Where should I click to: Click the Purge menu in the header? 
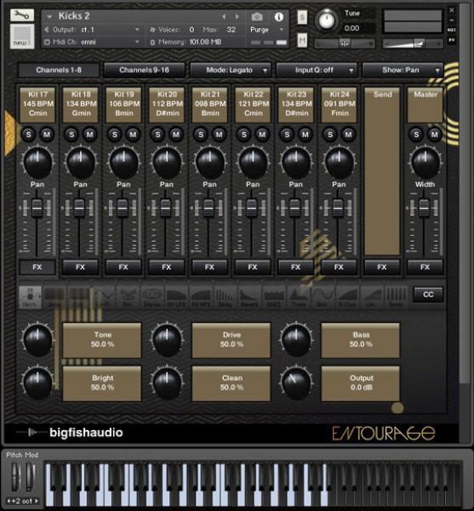[266, 30]
